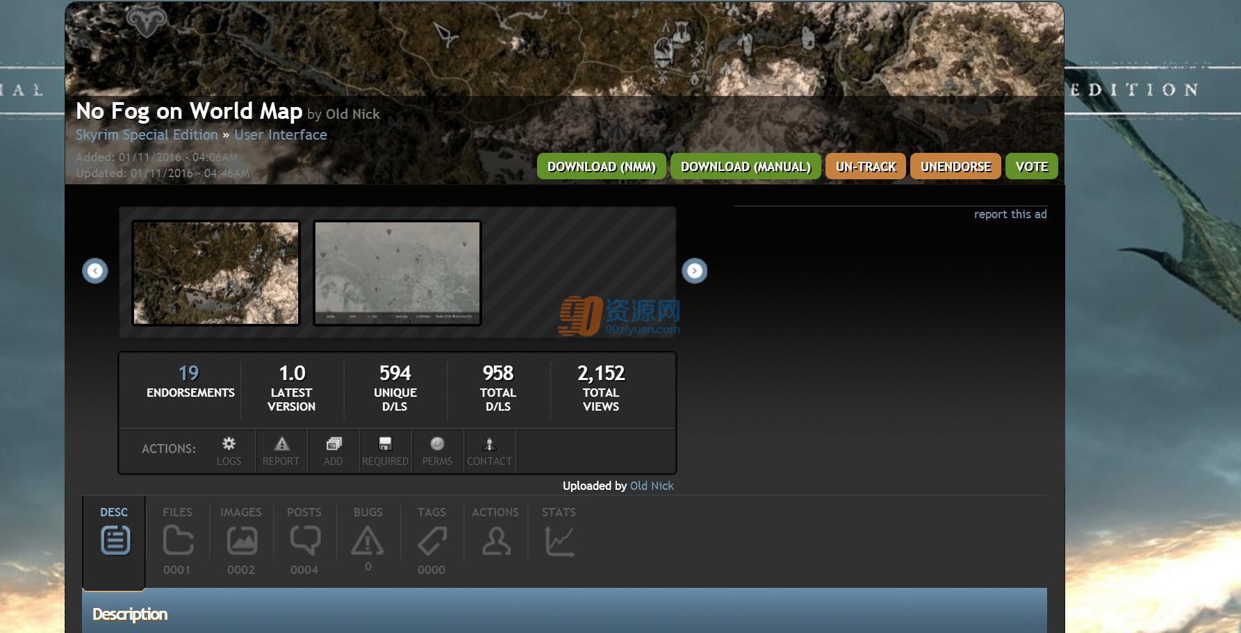This screenshot has width=1241, height=633.
Task: Click the Unendorse button
Action: (956, 167)
